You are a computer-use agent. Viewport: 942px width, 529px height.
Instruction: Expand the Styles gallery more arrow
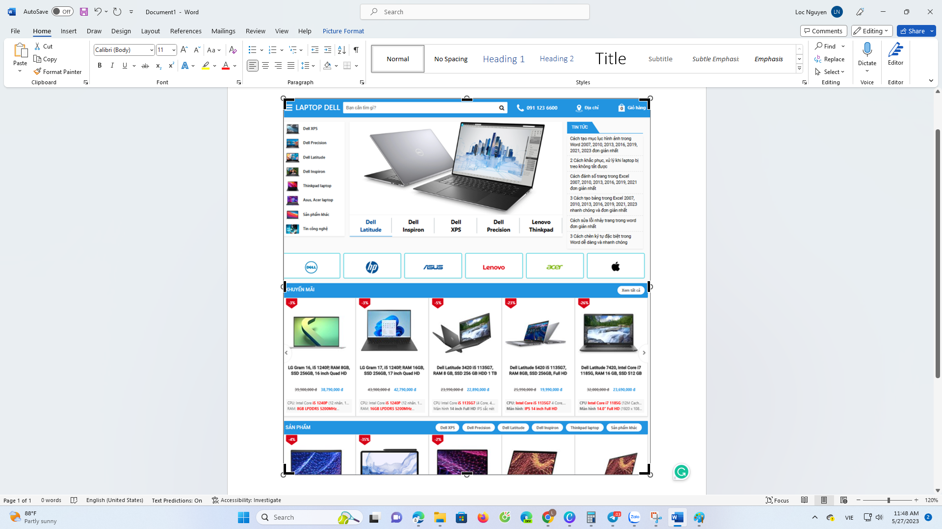(799, 69)
